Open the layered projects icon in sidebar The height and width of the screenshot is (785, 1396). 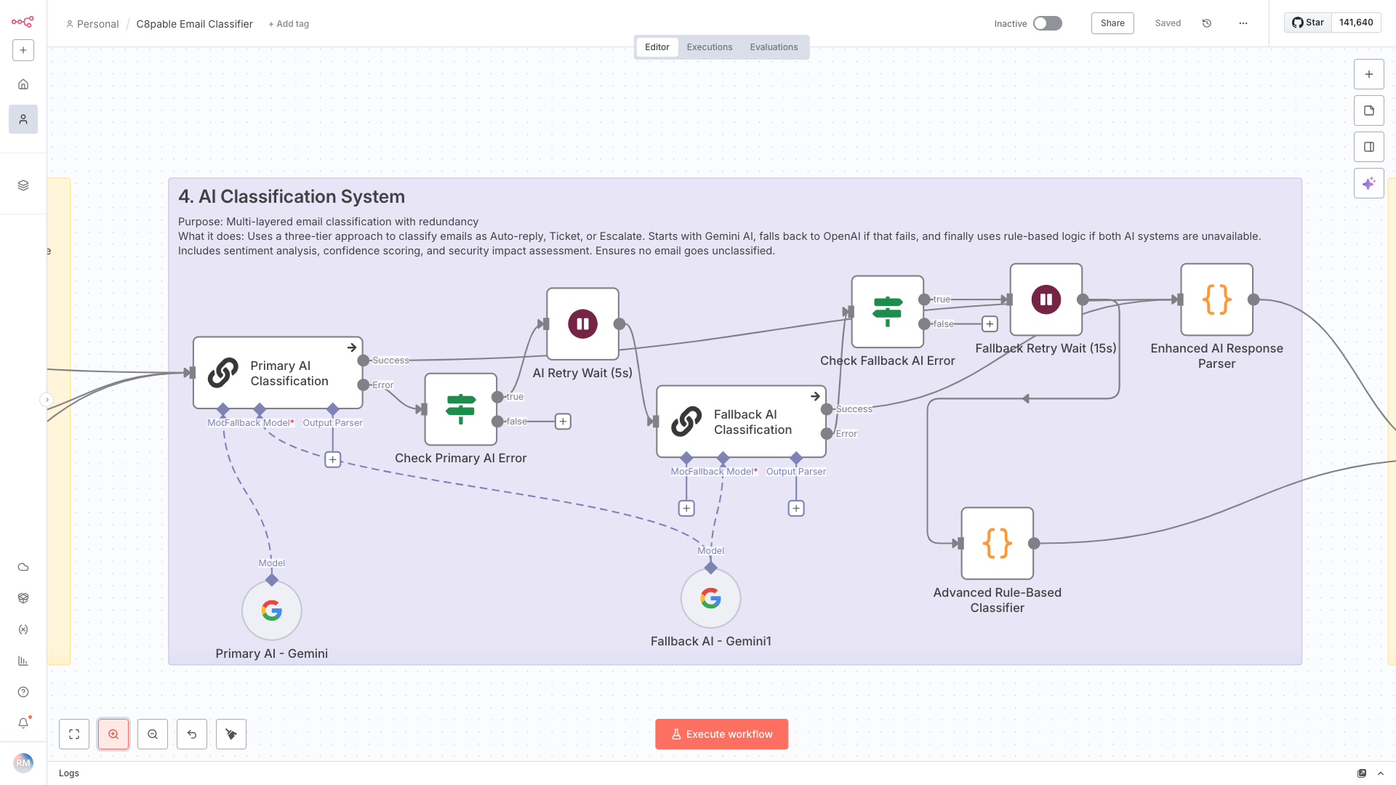point(23,185)
